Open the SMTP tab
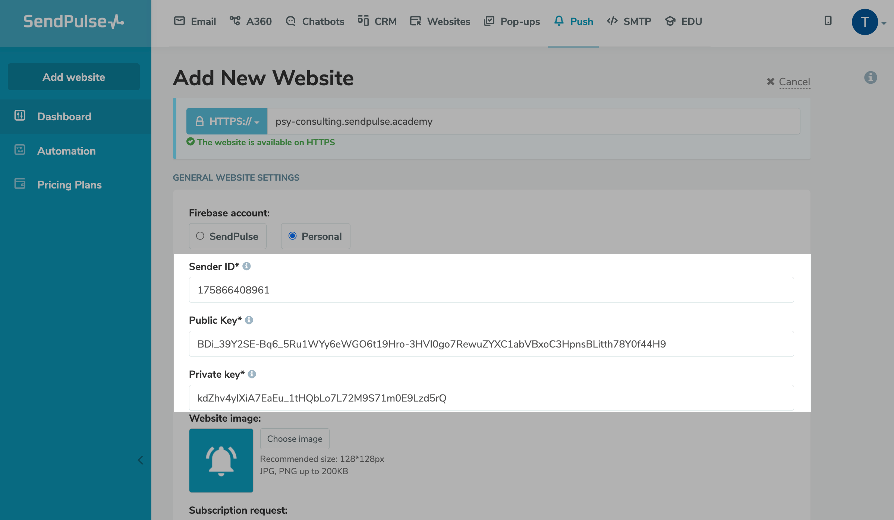This screenshot has height=520, width=894. point(629,22)
